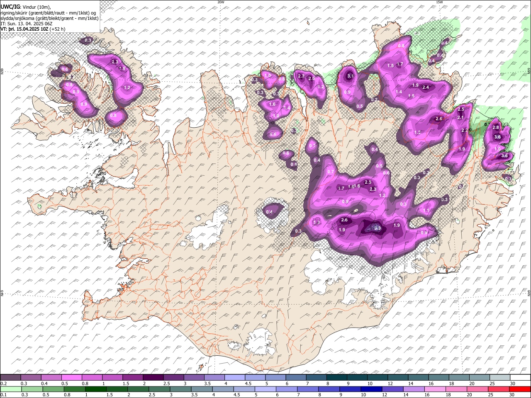This screenshot has width=531, height=398.
Task: Click the bottom-row legend swatch labeled 2.5
Action: tap(159, 389)
